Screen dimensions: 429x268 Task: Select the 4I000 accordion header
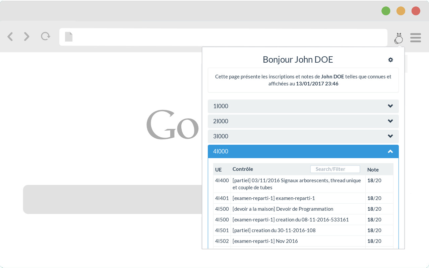tap(303, 151)
